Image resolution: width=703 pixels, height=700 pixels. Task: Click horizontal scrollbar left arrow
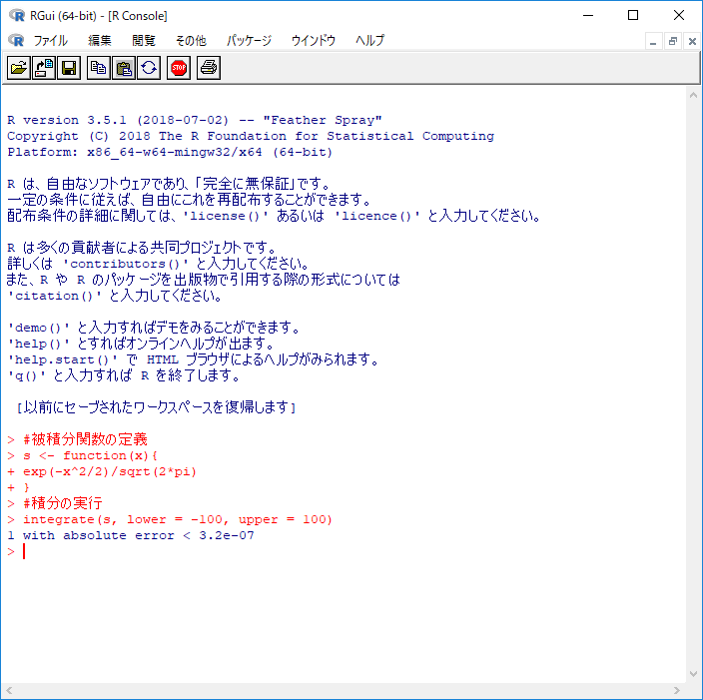9,691
